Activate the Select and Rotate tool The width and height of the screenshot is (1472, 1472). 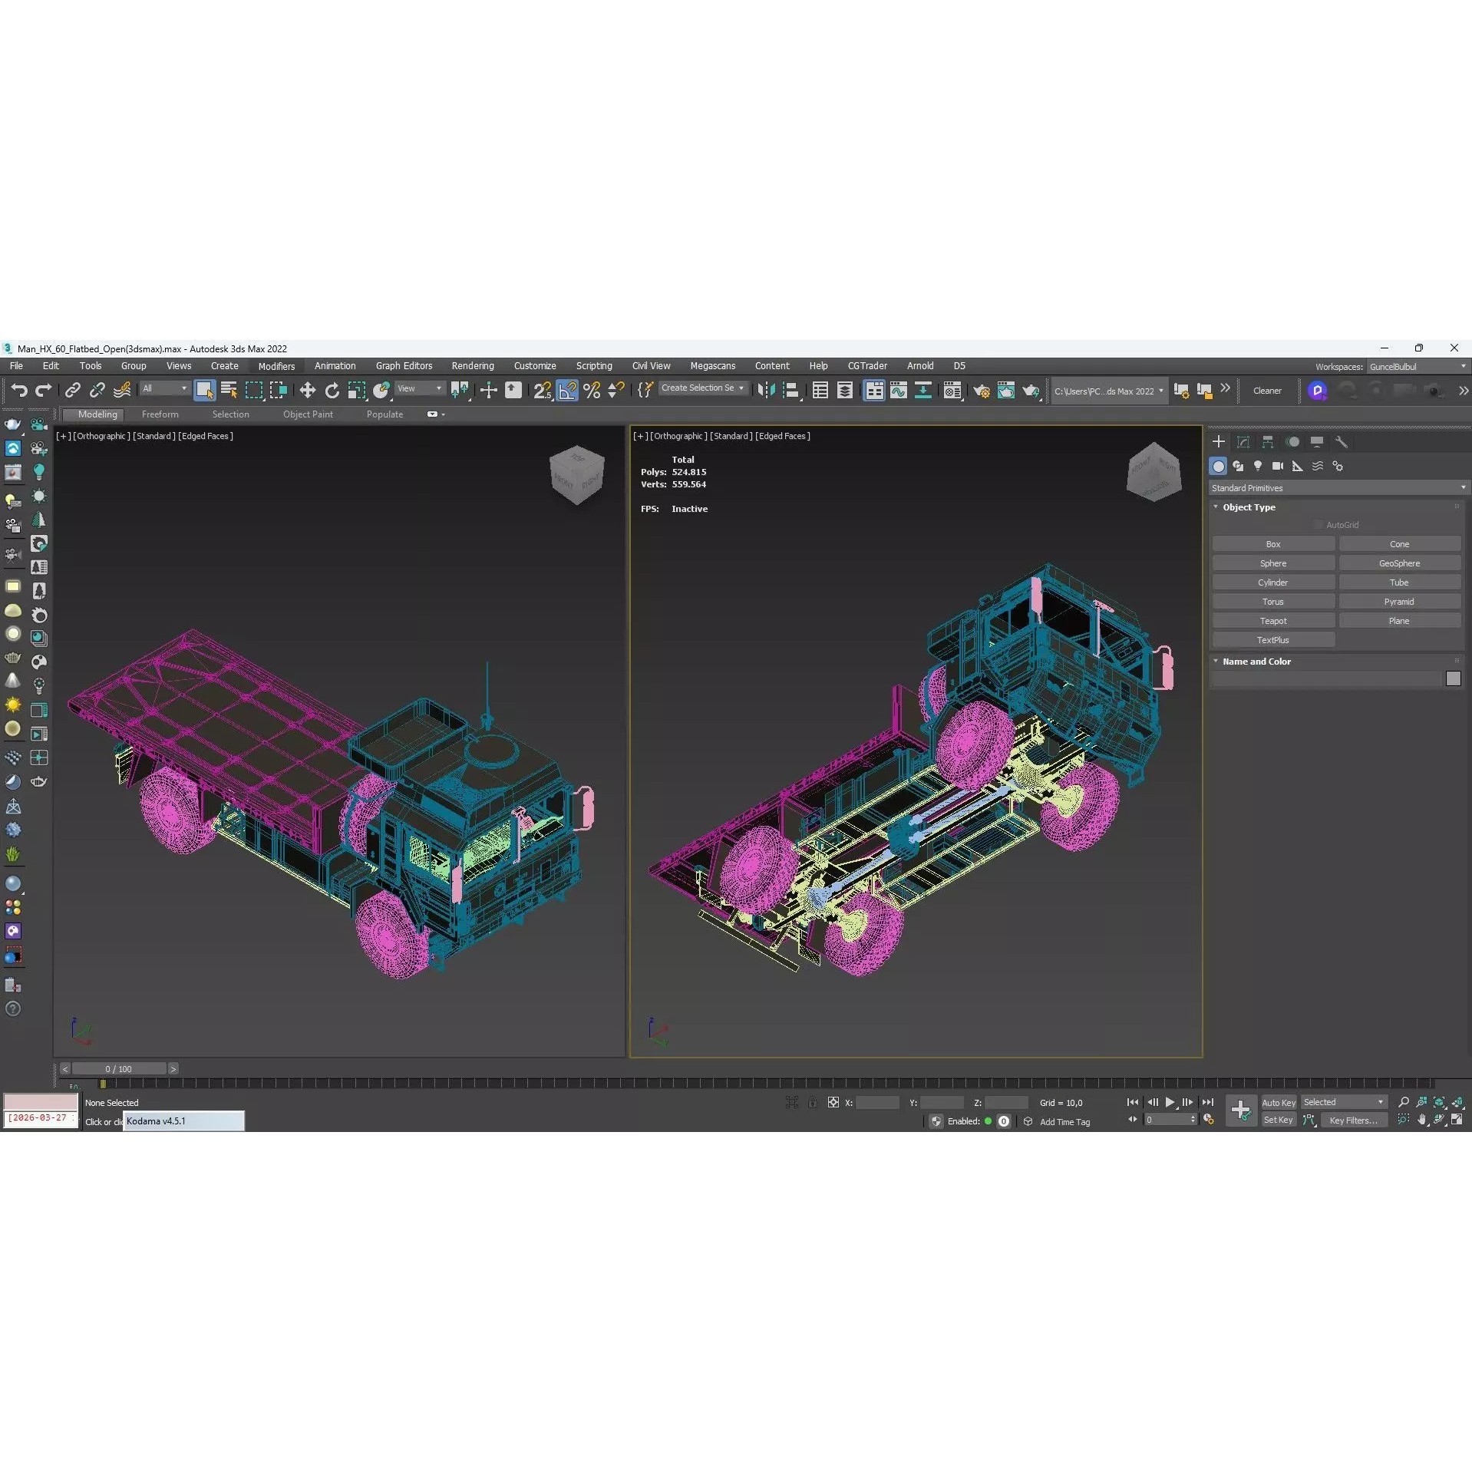[332, 391]
